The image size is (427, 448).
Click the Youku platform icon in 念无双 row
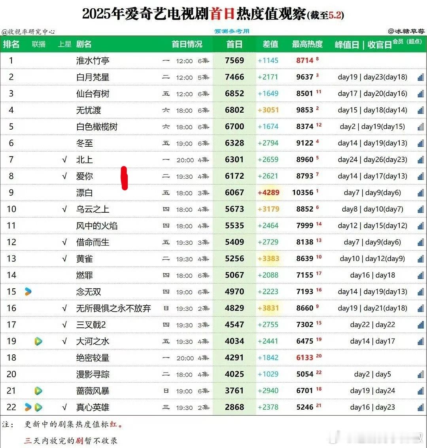click(28, 291)
